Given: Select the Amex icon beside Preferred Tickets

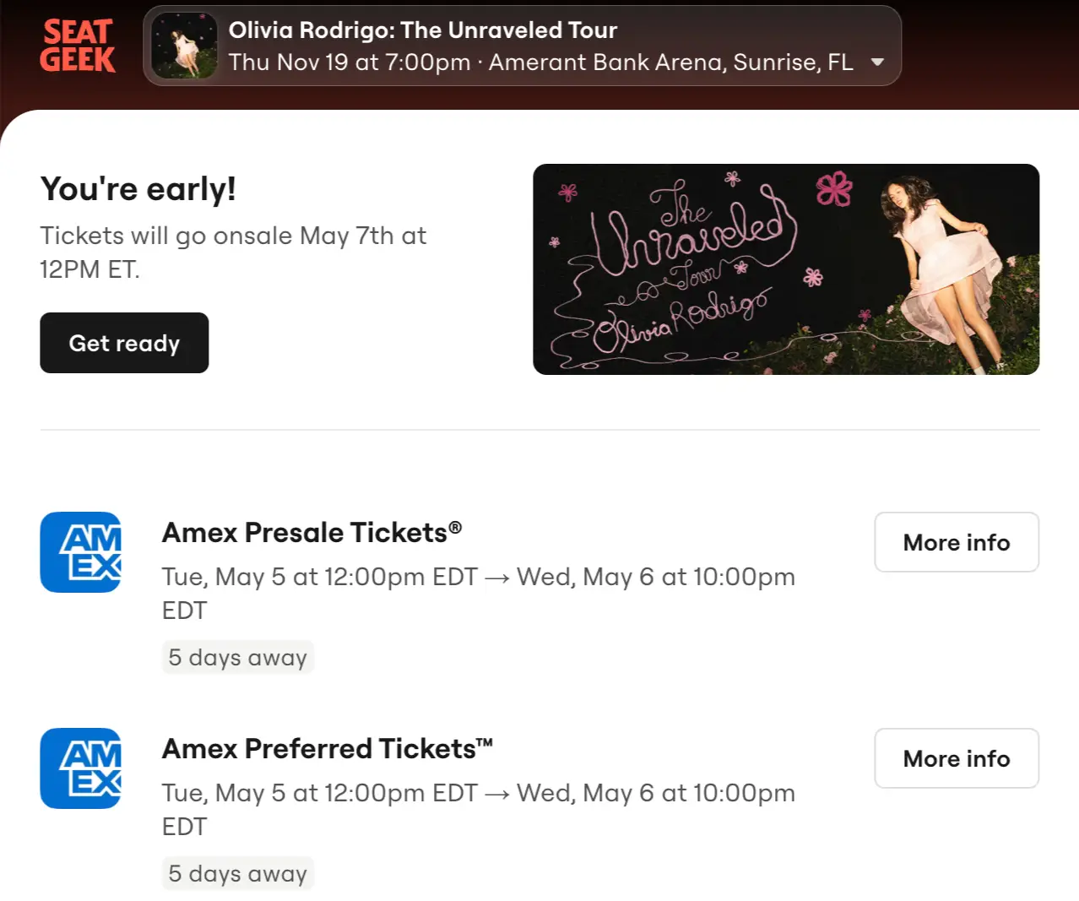Looking at the screenshot, I should coord(80,768).
